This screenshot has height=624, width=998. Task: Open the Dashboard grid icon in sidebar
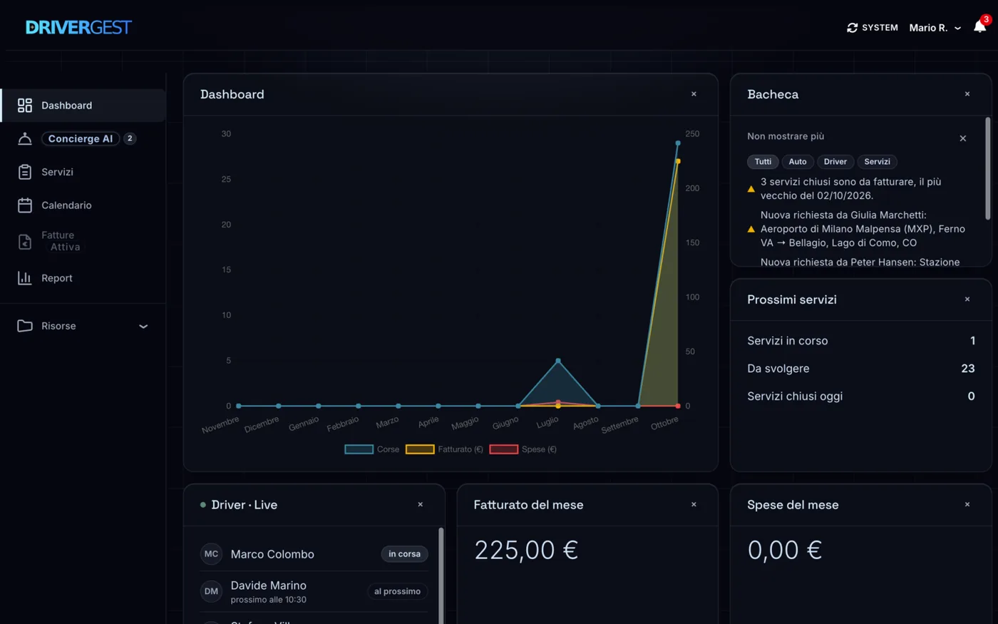point(25,106)
